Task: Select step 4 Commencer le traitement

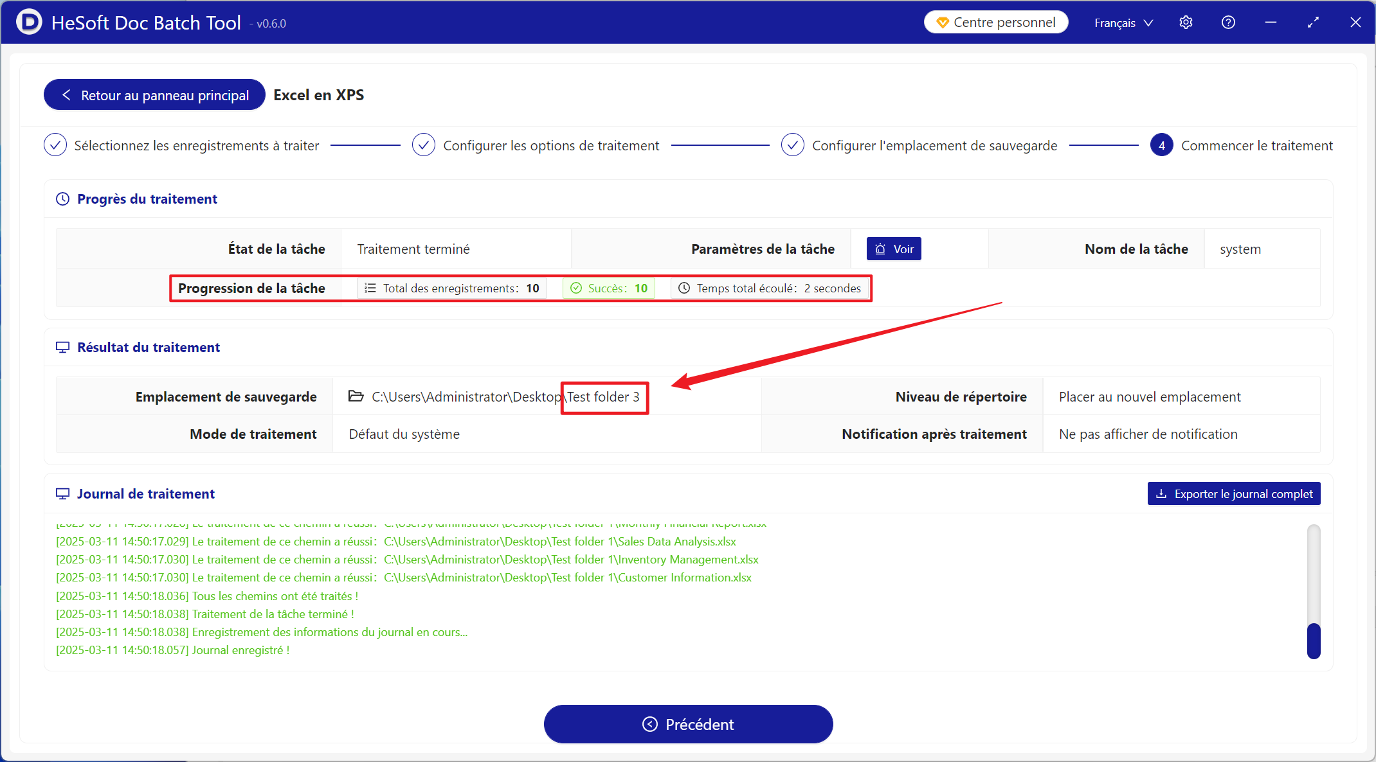Action: click(1242, 146)
